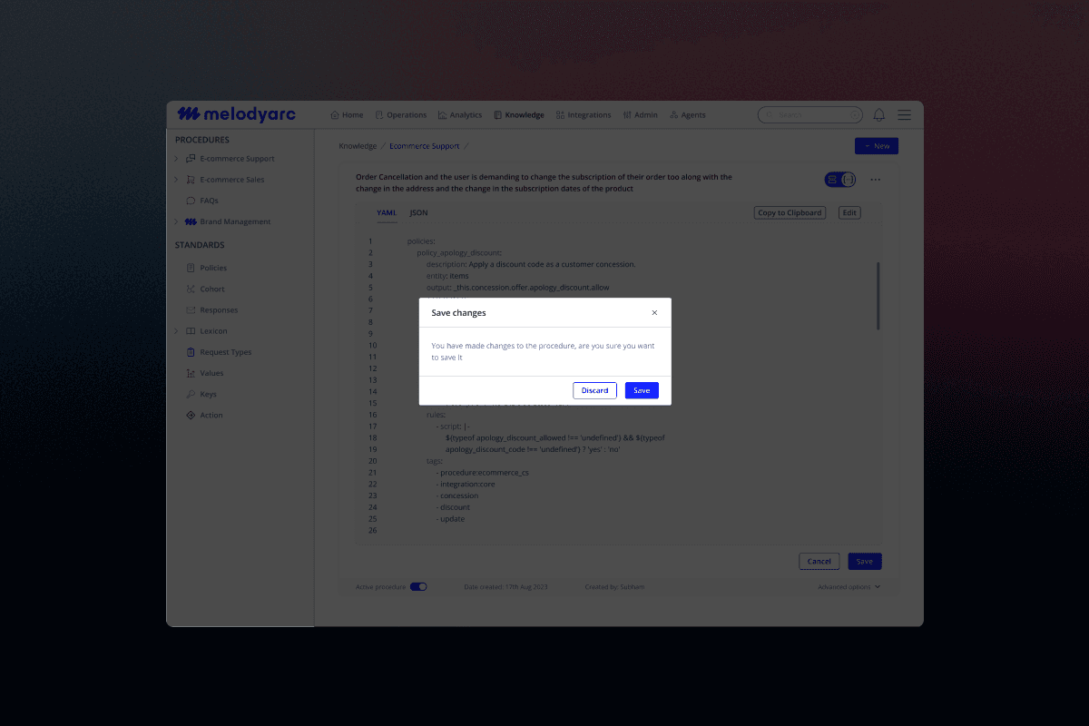Click the 'Date created: 17th Aug 2023' text

506,587
